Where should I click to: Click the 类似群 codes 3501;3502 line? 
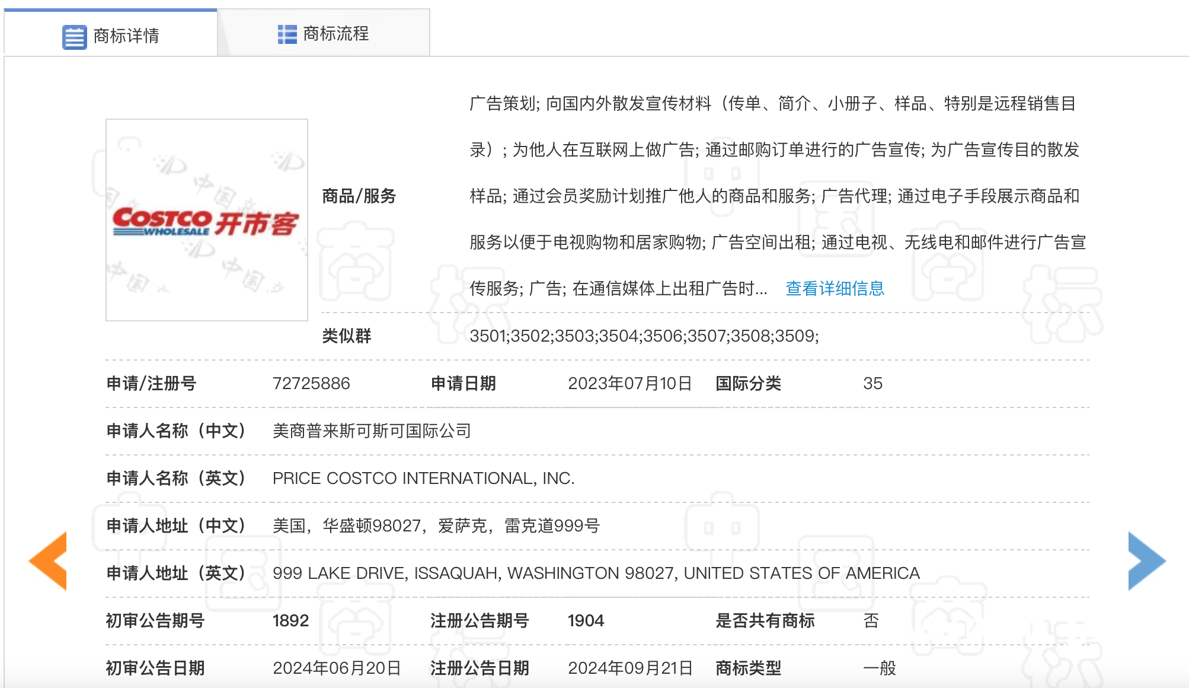(x=644, y=336)
